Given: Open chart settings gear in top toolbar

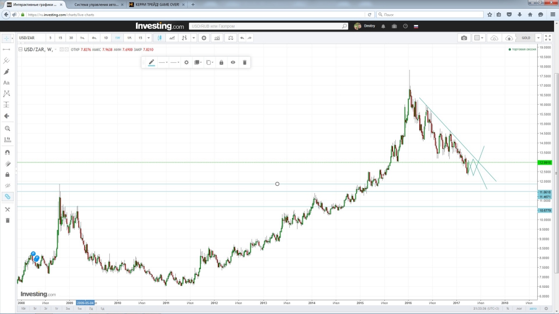Looking at the screenshot, I should (204, 38).
